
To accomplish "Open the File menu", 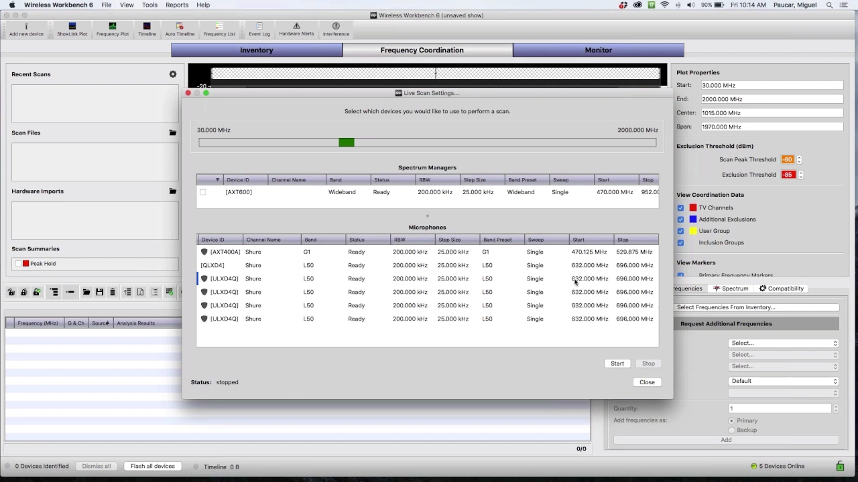I will coord(107,5).
